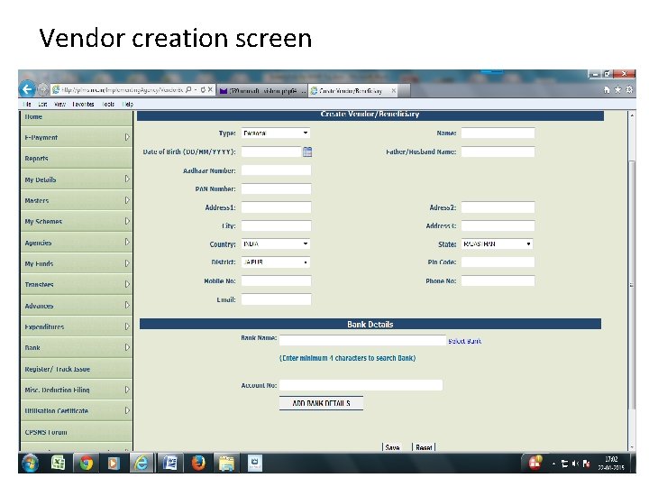Open browser tools gear icon

coord(629,89)
